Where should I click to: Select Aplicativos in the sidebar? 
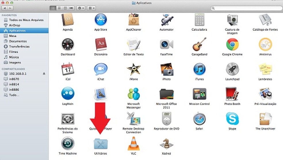click(x=24, y=31)
